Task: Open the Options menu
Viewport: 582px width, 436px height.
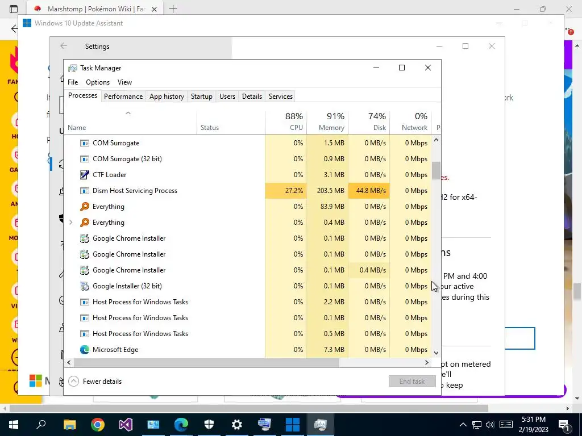Action: coord(98,82)
